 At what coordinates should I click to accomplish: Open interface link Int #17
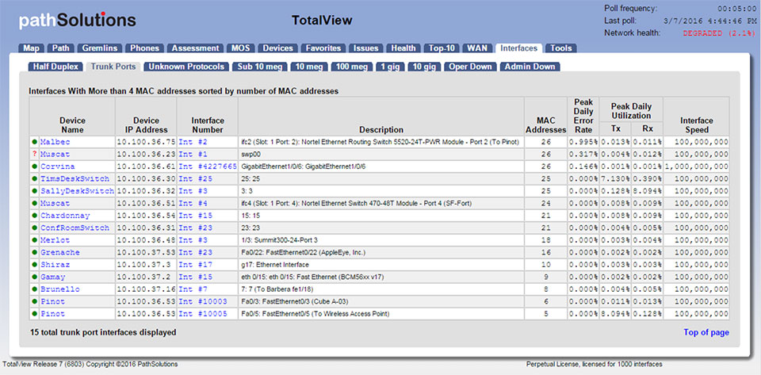tap(196, 265)
